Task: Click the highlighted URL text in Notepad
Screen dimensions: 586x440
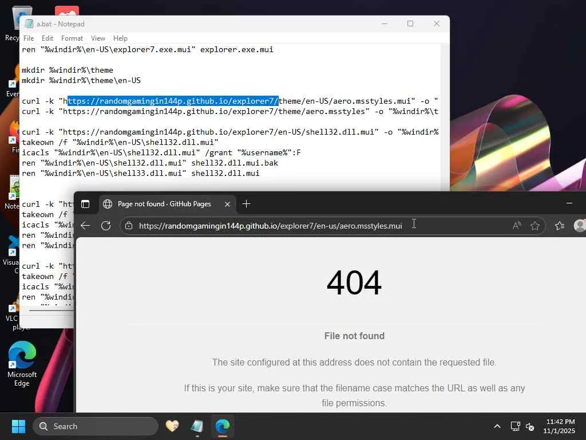Action: pyautogui.click(x=173, y=101)
